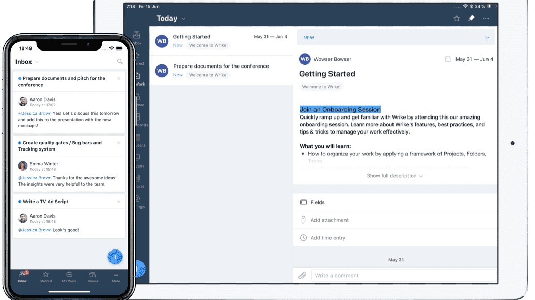Viewport: 535px width, 300px height.
Task: Select the 'Getting Started' task in tablet list
Action: 221,41
